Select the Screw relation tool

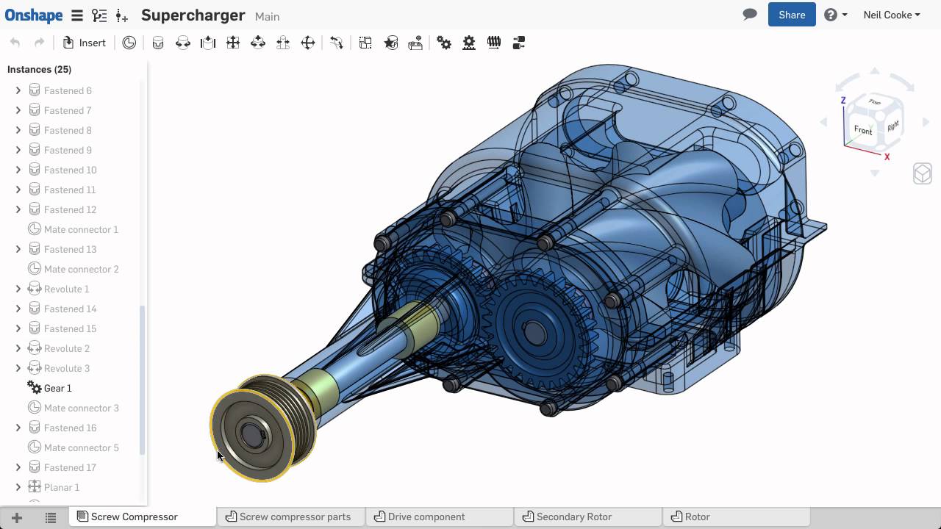[x=494, y=43]
